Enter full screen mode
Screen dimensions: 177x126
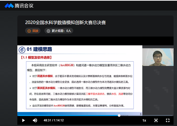pyautogui.click(x=168, y=120)
